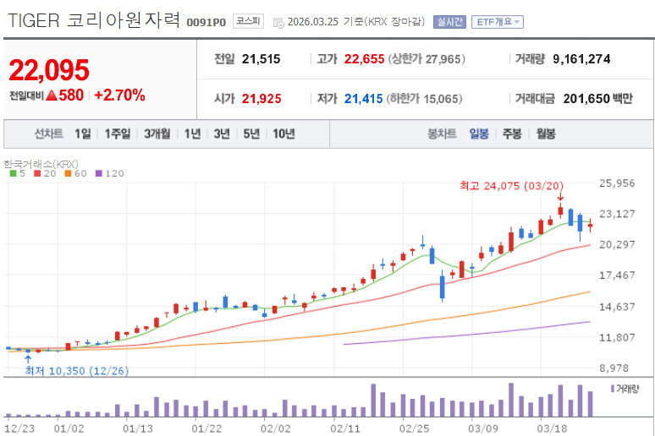Screen dimensions: 655x436
Task: Click the change percentage +2.70%
Action: [119, 95]
